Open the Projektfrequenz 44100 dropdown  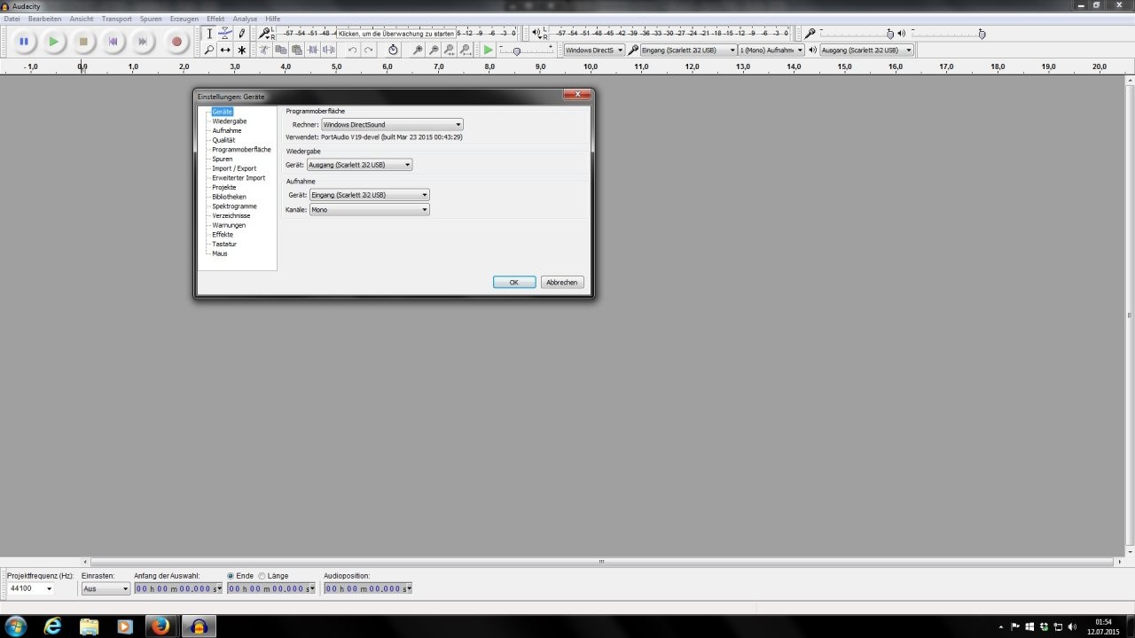(30, 588)
